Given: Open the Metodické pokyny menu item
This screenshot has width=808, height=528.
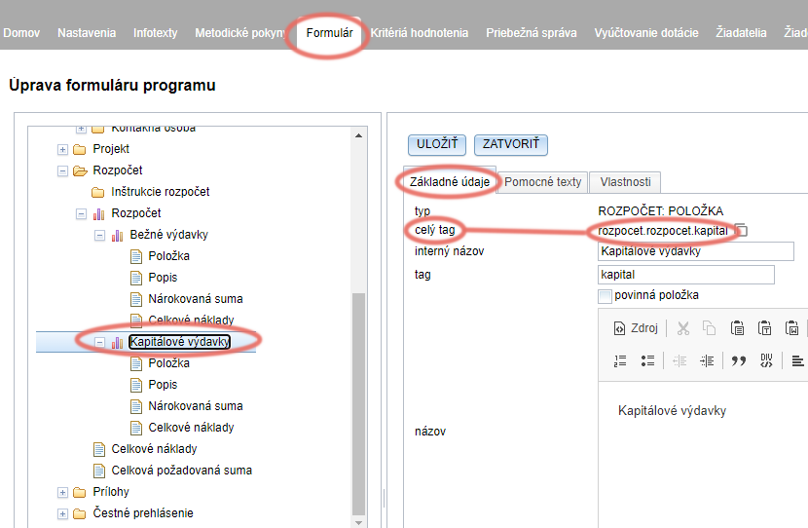Looking at the screenshot, I should [240, 33].
